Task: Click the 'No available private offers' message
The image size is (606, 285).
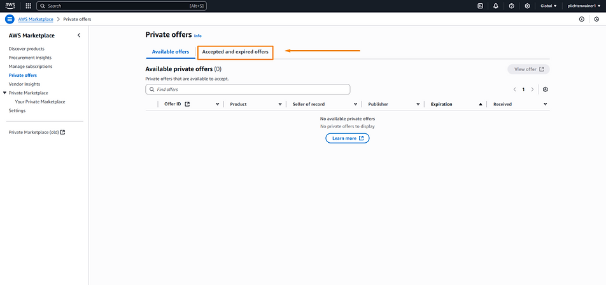Action: point(348,119)
